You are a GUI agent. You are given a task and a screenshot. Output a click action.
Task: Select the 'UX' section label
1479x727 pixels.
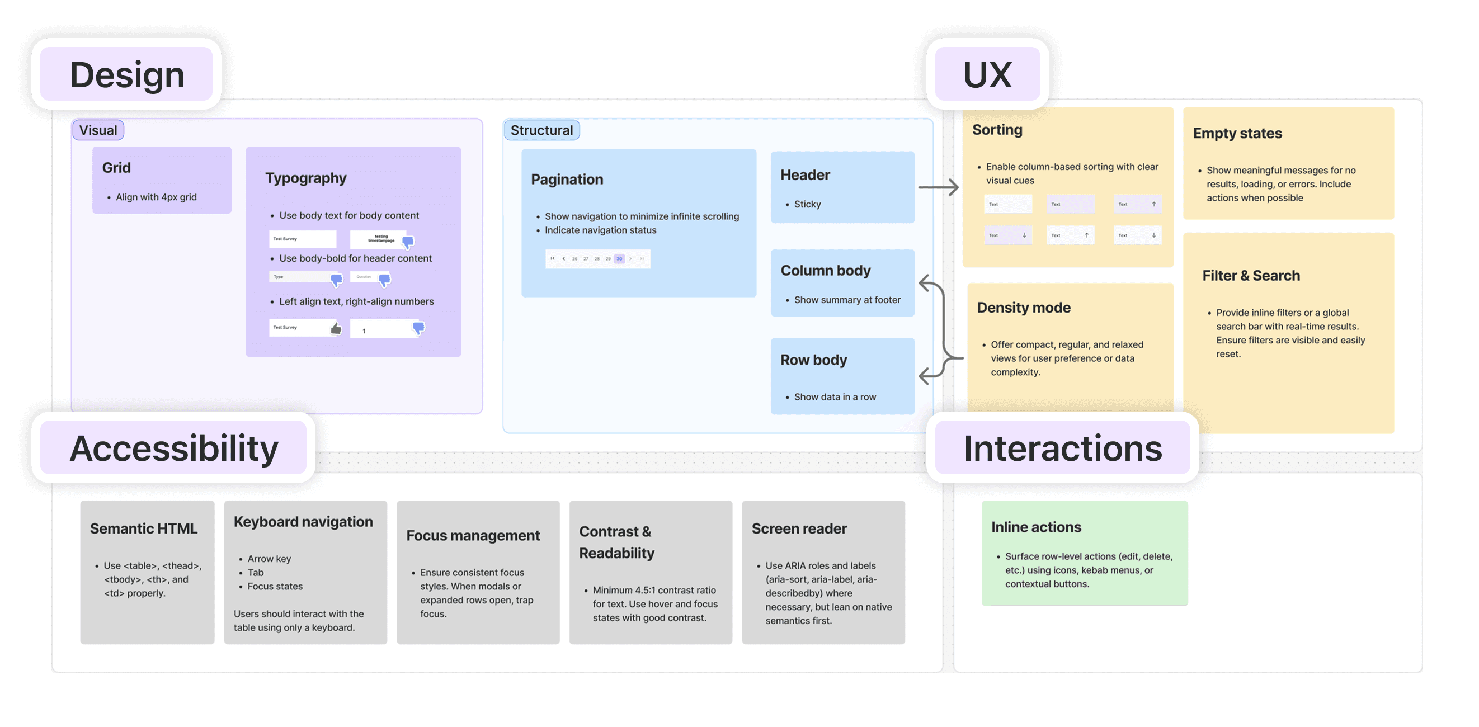click(x=987, y=74)
